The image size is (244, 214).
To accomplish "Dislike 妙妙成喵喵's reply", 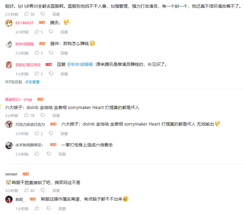I will click(x=51, y=53).
